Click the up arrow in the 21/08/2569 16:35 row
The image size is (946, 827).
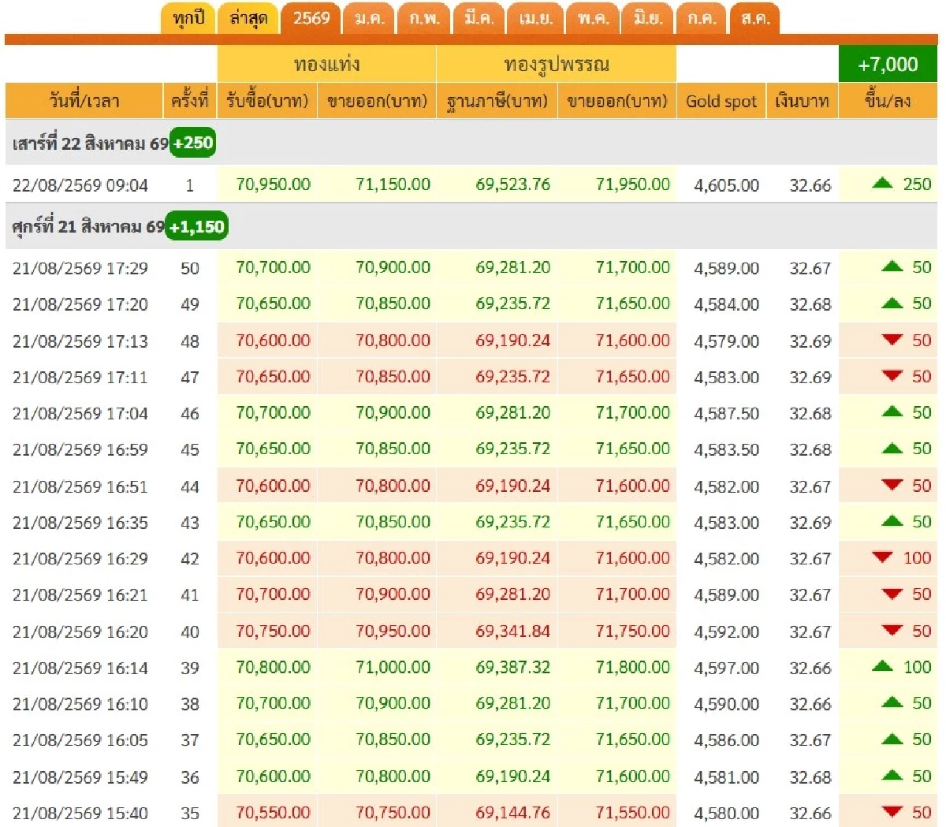pos(892,521)
